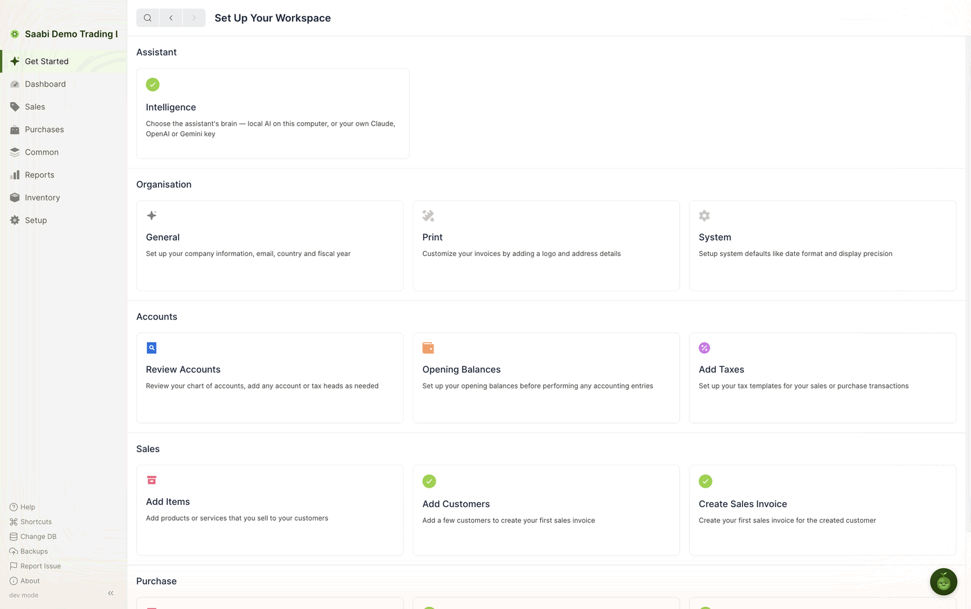Click the Report Issue link
The width and height of the screenshot is (971, 609).
point(35,566)
